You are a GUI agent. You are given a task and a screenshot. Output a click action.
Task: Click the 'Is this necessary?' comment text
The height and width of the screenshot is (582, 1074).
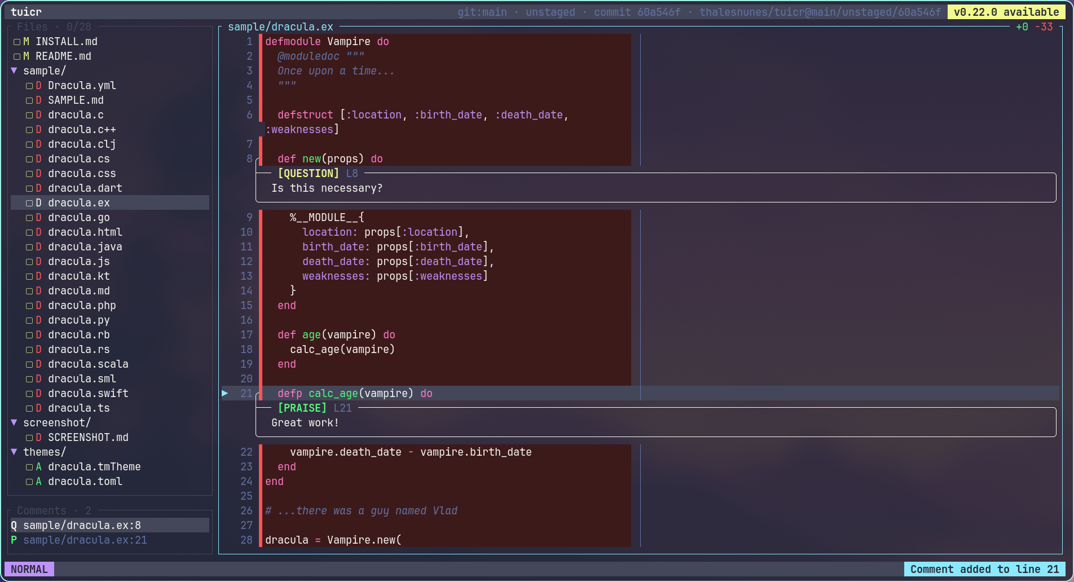pyautogui.click(x=327, y=188)
